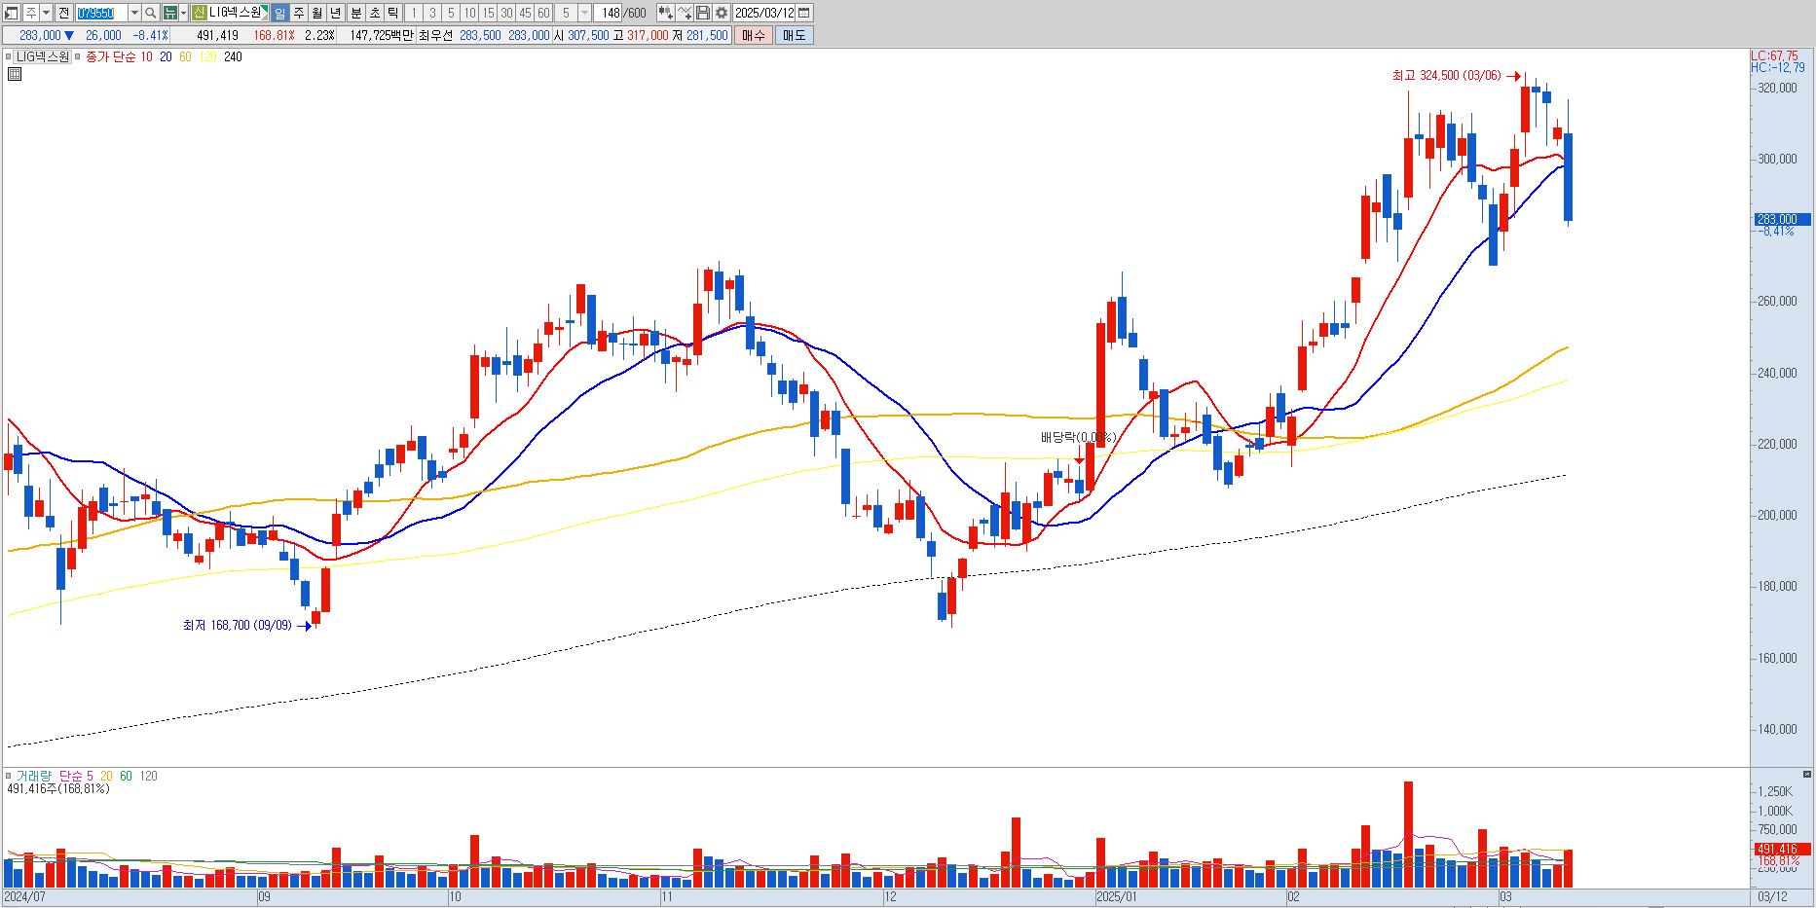Image resolution: width=1816 pixels, height=908 pixels.
Task: Click the 최저 168,700 (09/09) low label
Action: tap(237, 626)
